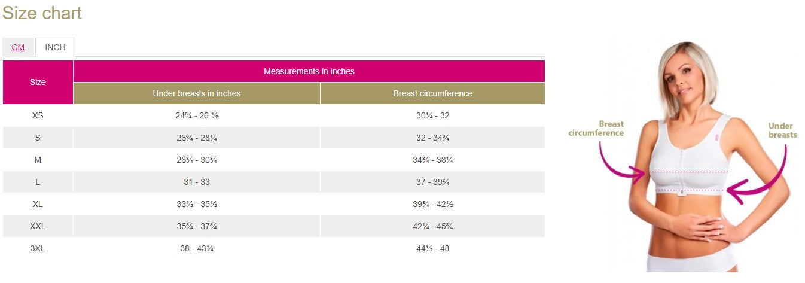Click the Size column header
This screenshot has width=805, height=283.
click(38, 82)
